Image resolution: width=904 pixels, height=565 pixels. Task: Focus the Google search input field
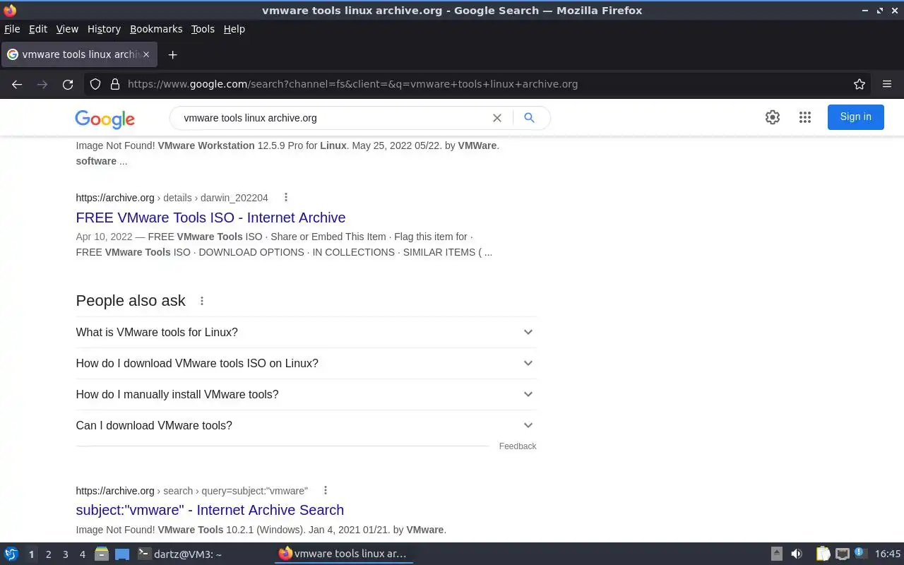(x=332, y=118)
